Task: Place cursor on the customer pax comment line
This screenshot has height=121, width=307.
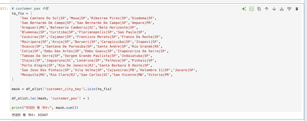Action: click(30, 9)
